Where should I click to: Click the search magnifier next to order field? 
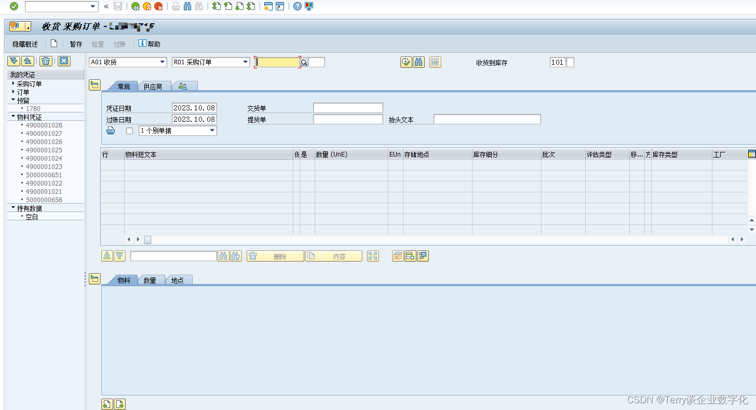(304, 62)
